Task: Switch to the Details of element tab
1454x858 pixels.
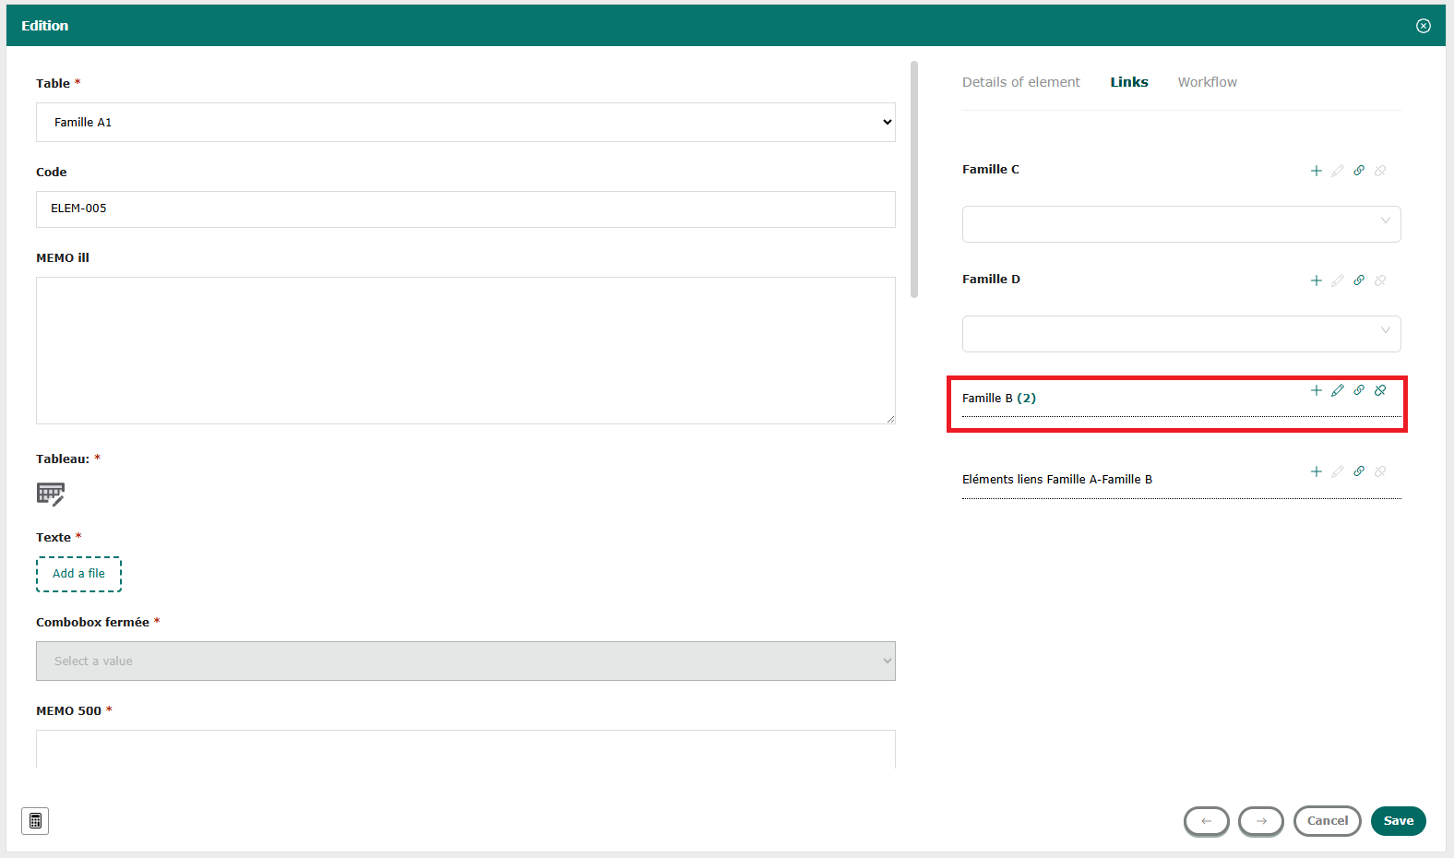Action: click(x=1020, y=82)
